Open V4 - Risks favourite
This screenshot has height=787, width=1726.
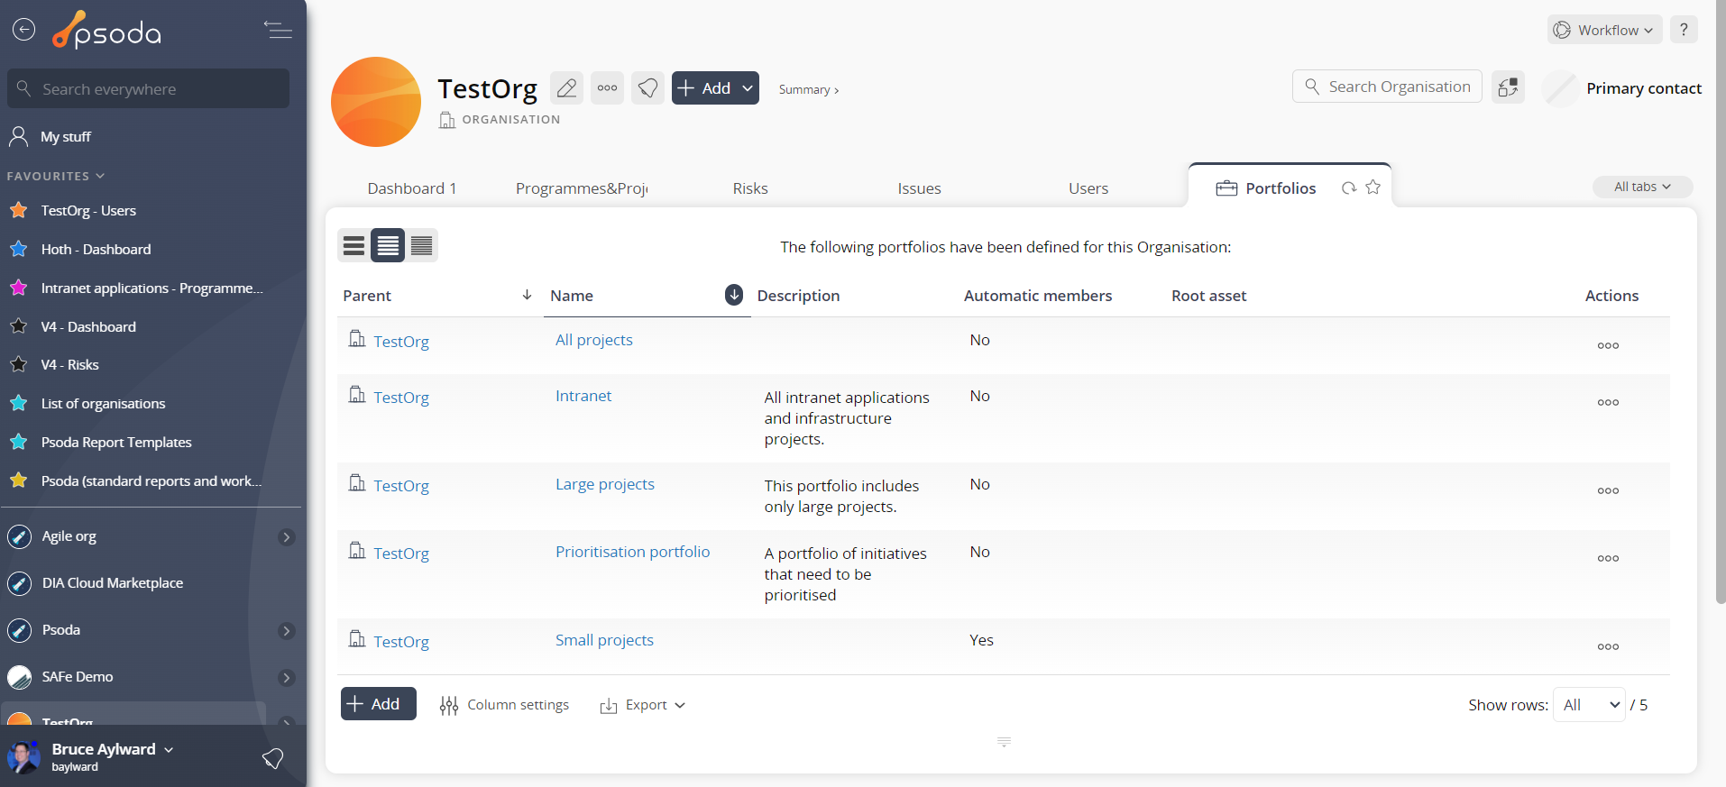coord(69,364)
